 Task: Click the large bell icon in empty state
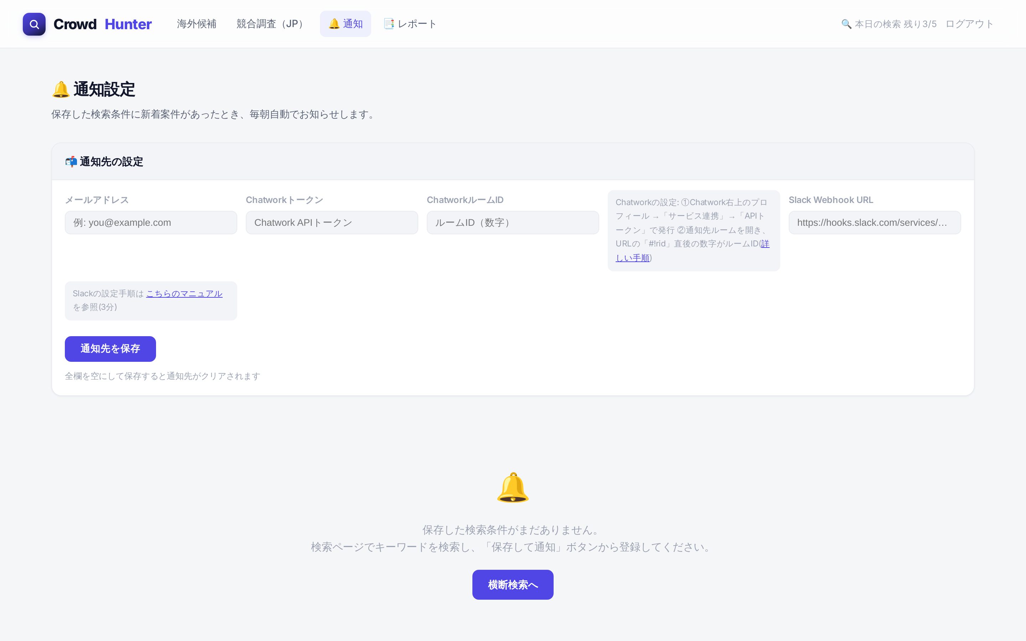click(513, 488)
